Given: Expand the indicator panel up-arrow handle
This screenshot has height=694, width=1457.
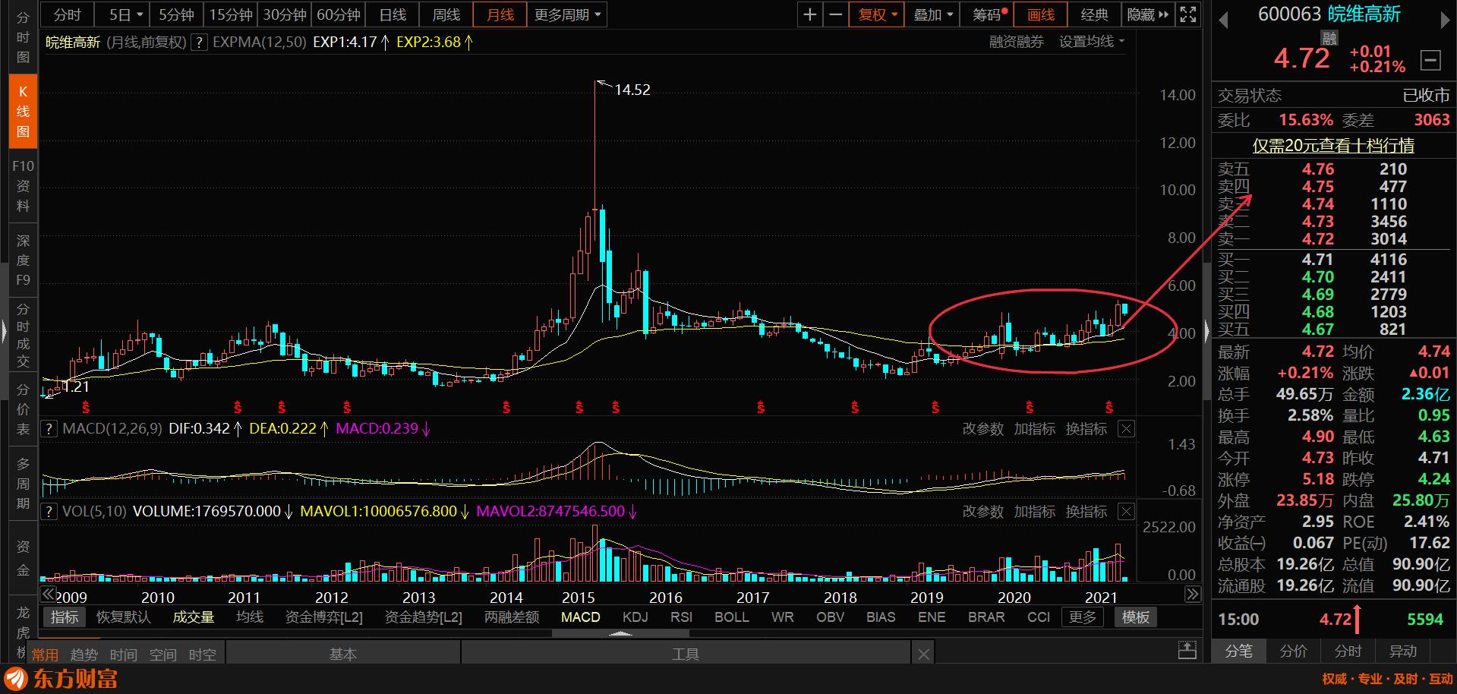Looking at the screenshot, I should (x=621, y=634).
